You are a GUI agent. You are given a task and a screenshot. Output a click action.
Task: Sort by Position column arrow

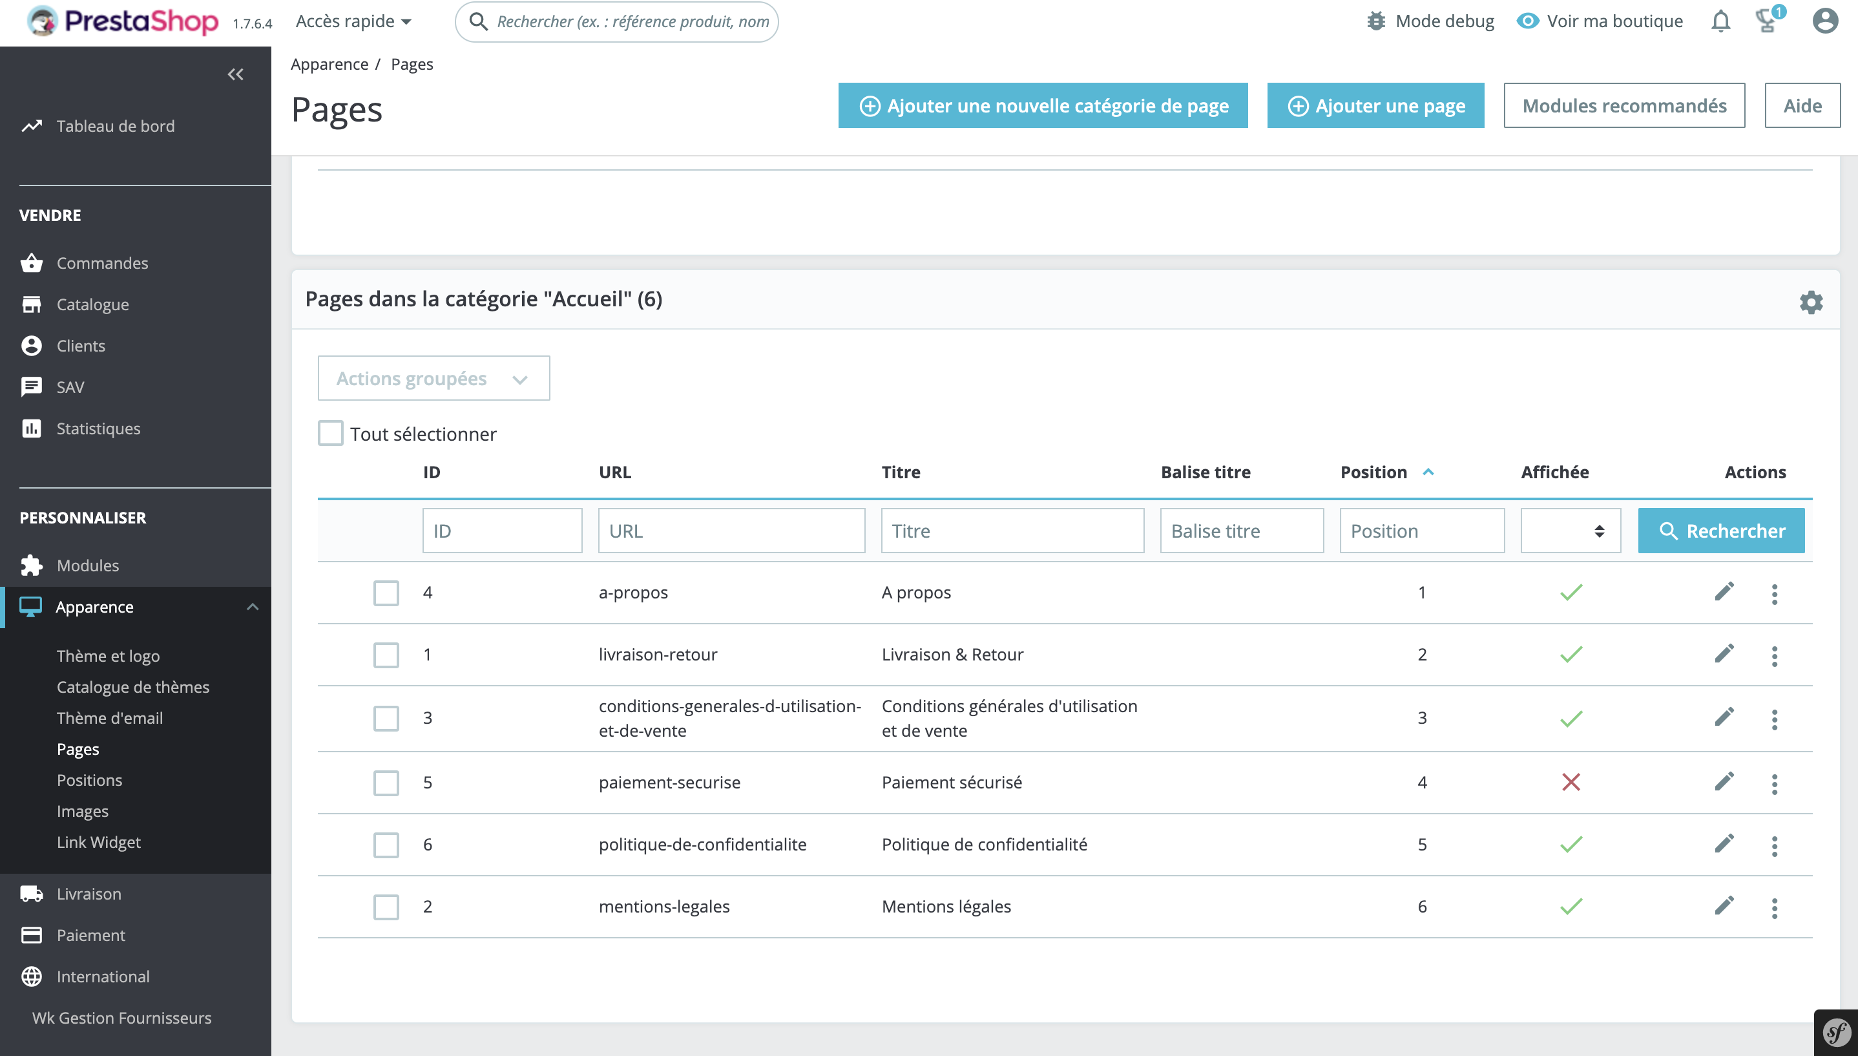[x=1428, y=472]
